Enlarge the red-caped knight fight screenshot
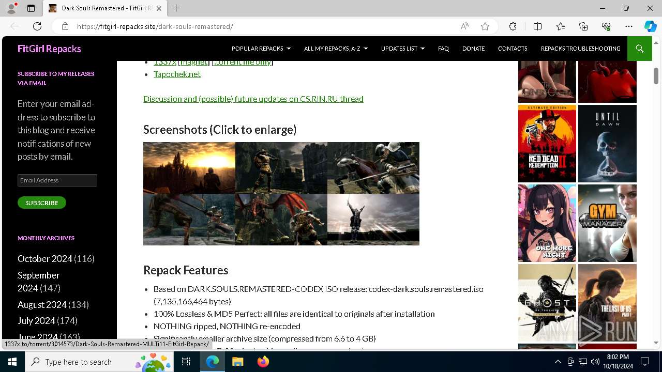 point(373,168)
